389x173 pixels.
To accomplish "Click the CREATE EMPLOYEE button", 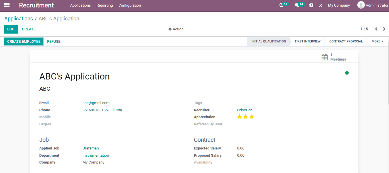I will (24, 41).
